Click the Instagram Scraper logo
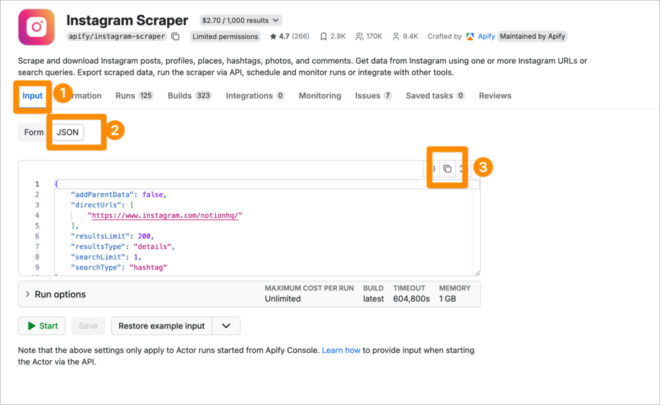 click(x=36, y=27)
